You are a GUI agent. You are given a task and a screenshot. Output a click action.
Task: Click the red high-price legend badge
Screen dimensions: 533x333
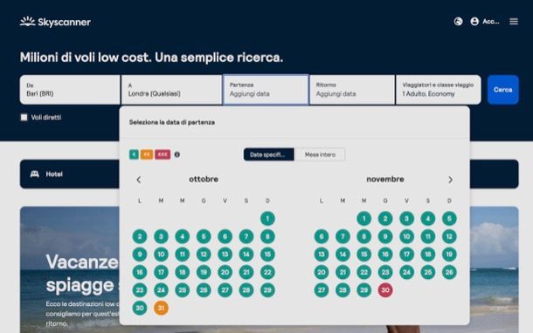tap(163, 154)
